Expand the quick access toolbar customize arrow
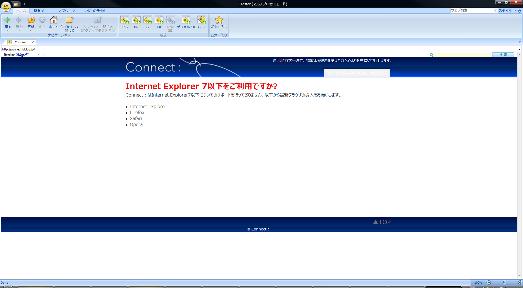The width and height of the screenshot is (523, 288). (25, 4)
